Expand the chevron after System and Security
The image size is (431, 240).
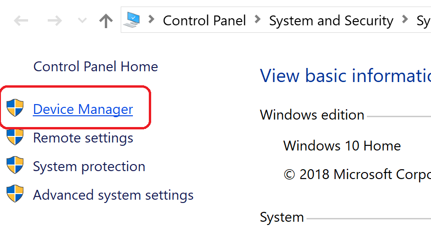point(404,20)
